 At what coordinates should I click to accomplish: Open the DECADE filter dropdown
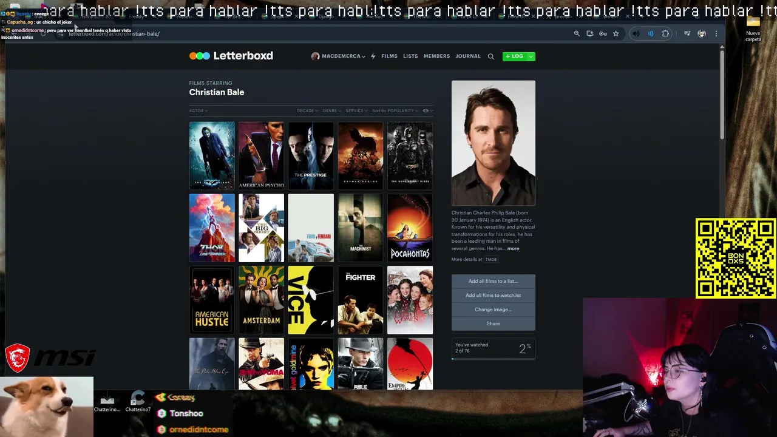pos(307,111)
